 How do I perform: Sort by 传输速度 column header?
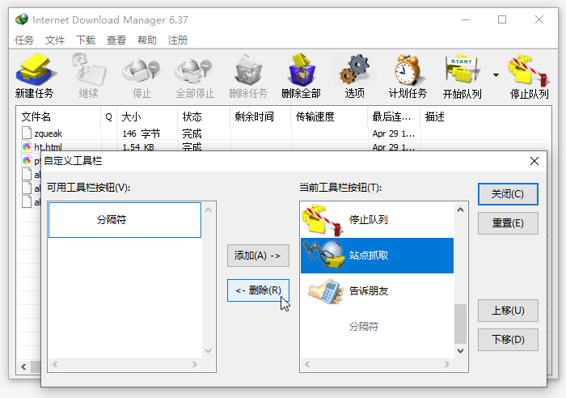pyautogui.click(x=329, y=116)
